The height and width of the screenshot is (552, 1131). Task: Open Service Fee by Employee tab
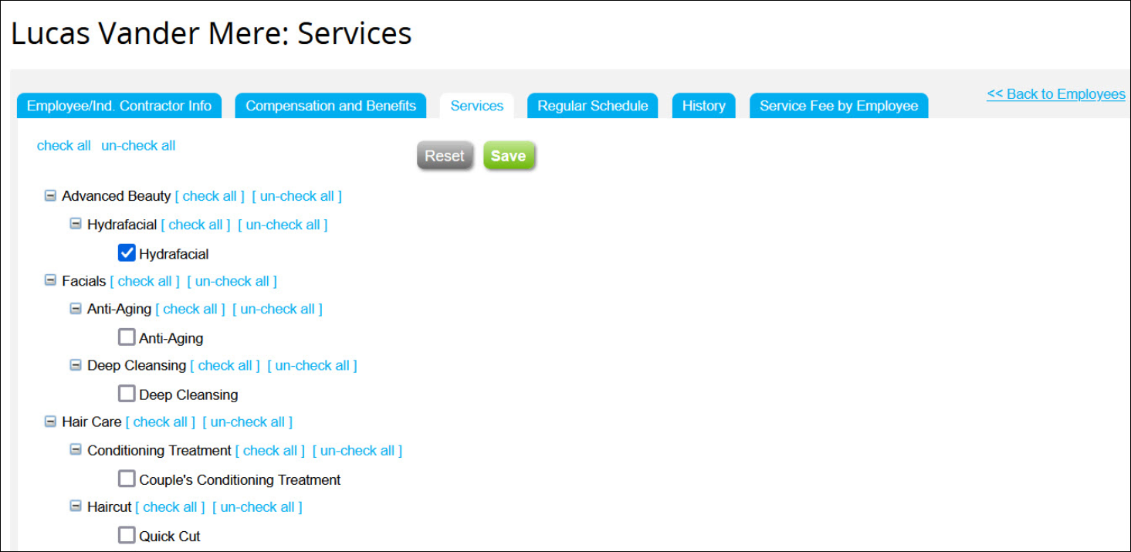pyautogui.click(x=839, y=106)
